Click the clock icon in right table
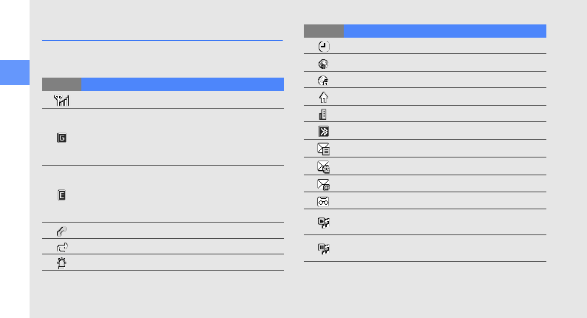 click(x=324, y=47)
